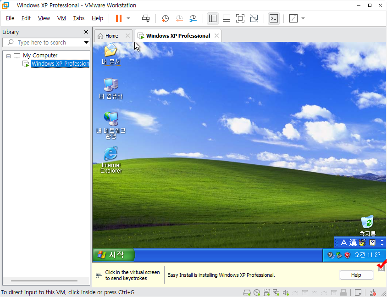Revert the VM to its snapshot
Image resolution: width=387 pixels, height=297 pixels.
(x=179, y=18)
